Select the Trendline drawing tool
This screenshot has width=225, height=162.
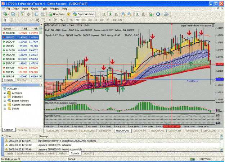(31, 20)
